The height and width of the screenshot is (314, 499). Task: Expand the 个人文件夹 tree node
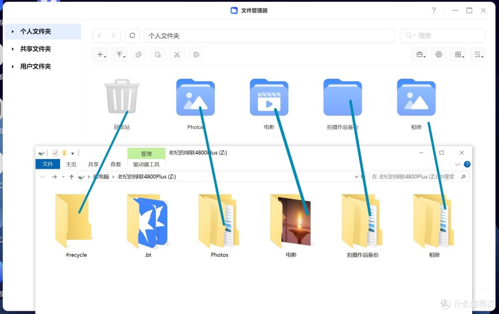click(13, 31)
